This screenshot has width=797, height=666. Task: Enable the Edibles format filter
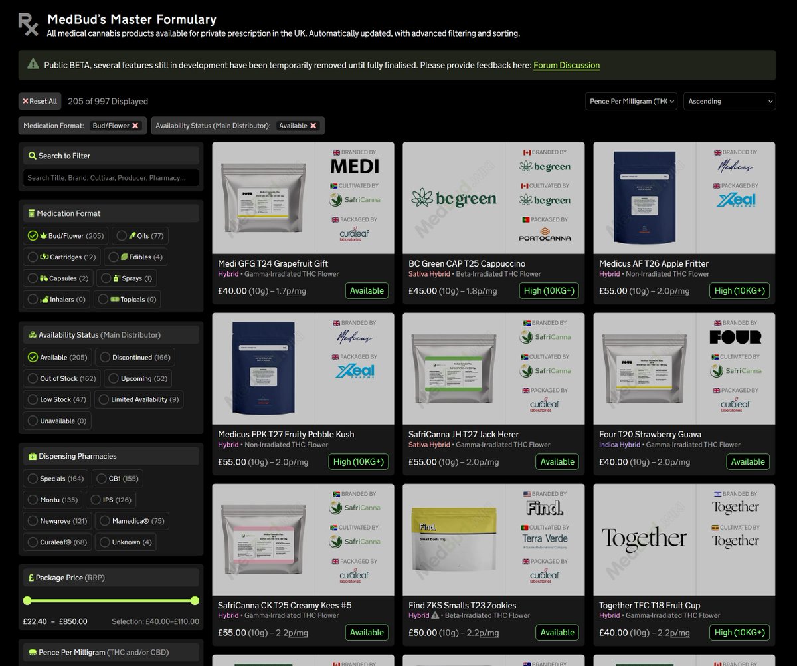point(135,257)
